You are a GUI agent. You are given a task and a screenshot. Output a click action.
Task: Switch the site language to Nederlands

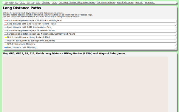coord(149,2)
